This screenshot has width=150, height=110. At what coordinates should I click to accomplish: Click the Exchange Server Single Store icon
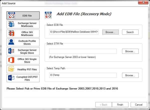(x=12, y=51)
